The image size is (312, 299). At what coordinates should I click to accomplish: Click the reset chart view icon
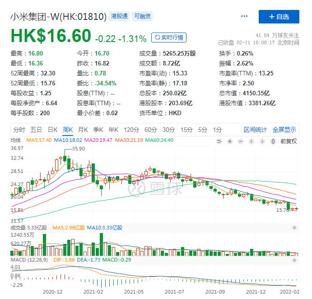tap(219, 141)
